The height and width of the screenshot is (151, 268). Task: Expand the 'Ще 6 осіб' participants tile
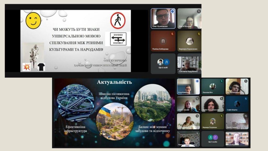(163, 64)
